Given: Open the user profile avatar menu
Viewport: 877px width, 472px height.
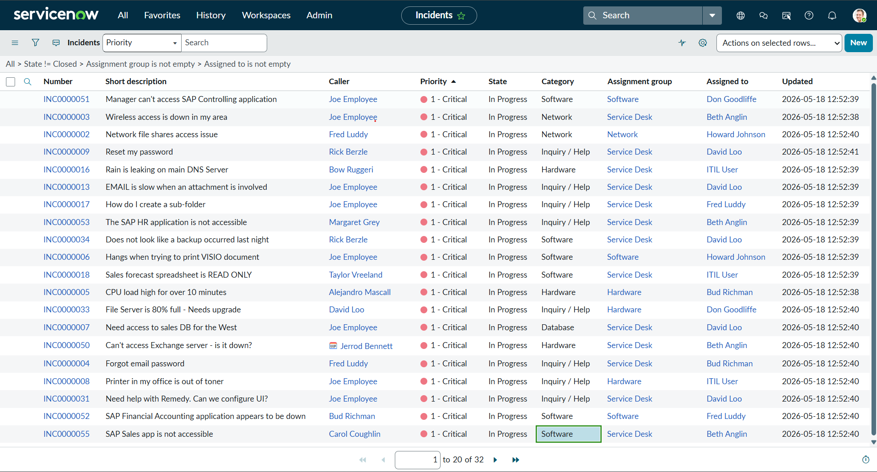Looking at the screenshot, I should (x=860, y=16).
